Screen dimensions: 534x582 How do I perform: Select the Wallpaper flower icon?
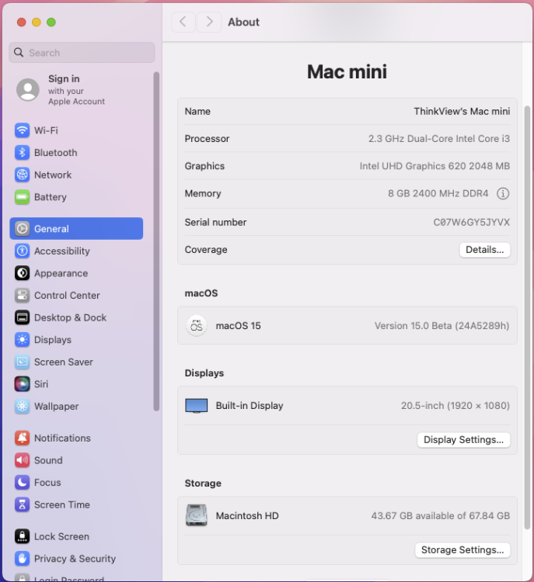[x=22, y=407]
